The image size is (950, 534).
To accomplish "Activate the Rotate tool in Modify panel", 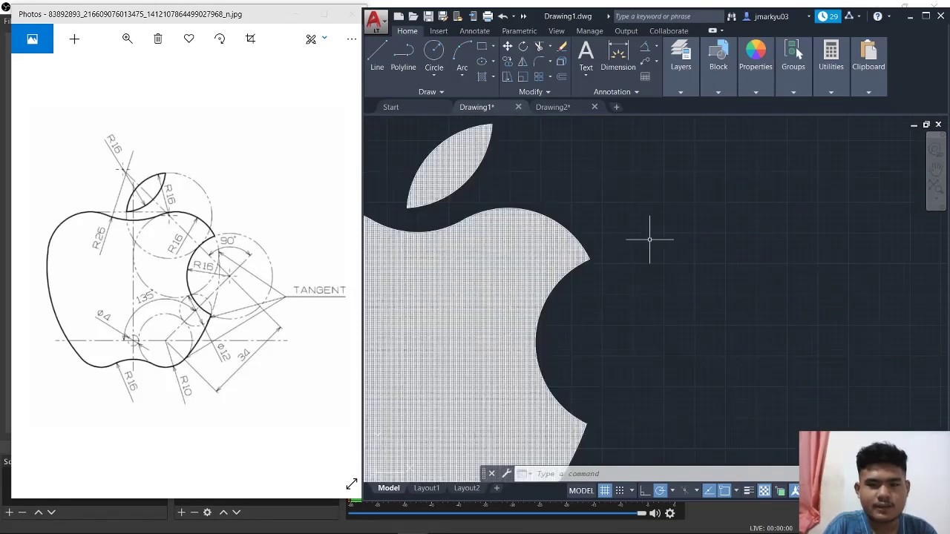I will click(x=523, y=46).
